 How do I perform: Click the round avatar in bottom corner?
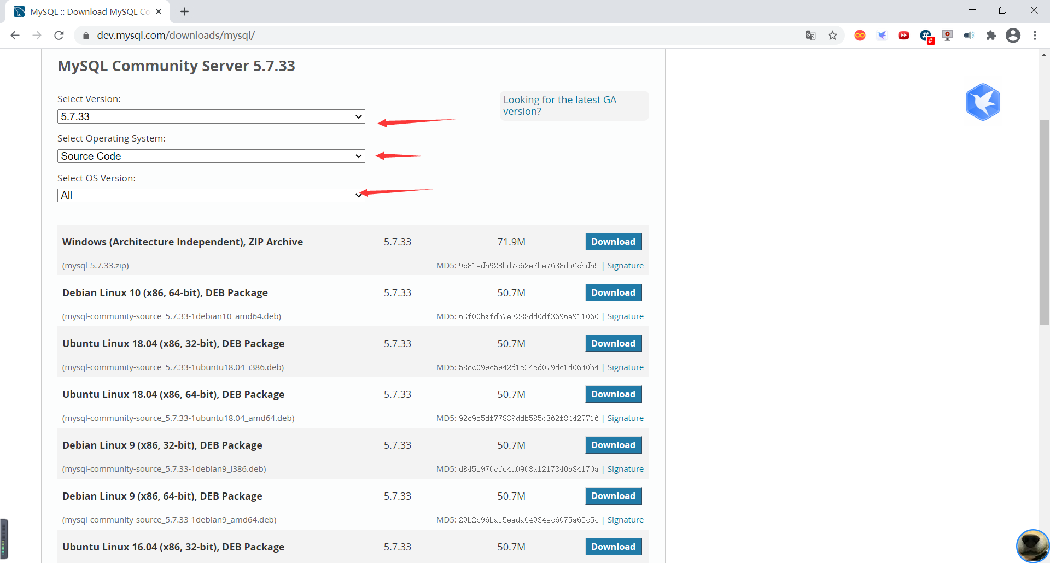coord(1033,546)
